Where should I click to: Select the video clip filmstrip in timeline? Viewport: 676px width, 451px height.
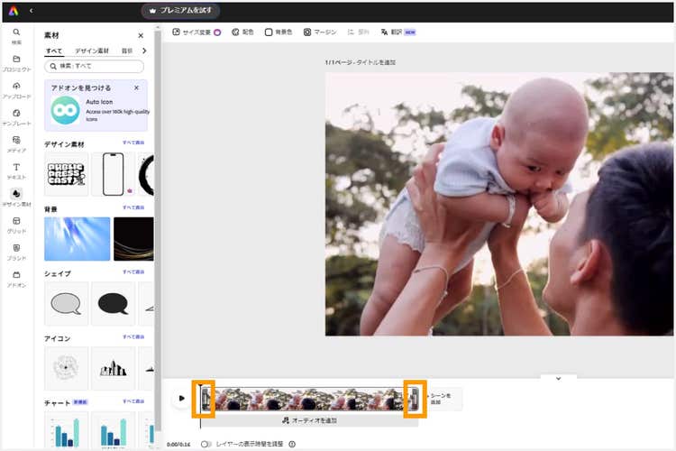(x=309, y=399)
